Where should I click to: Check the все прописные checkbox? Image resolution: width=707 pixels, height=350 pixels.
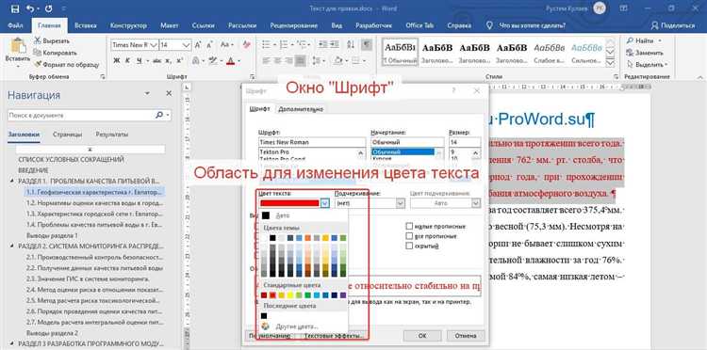click(x=409, y=236)
